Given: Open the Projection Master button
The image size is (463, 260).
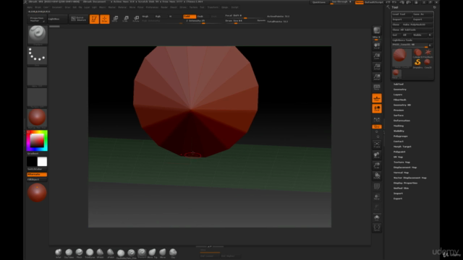Looking at the screenshot, I should click(x=37, y=19).
